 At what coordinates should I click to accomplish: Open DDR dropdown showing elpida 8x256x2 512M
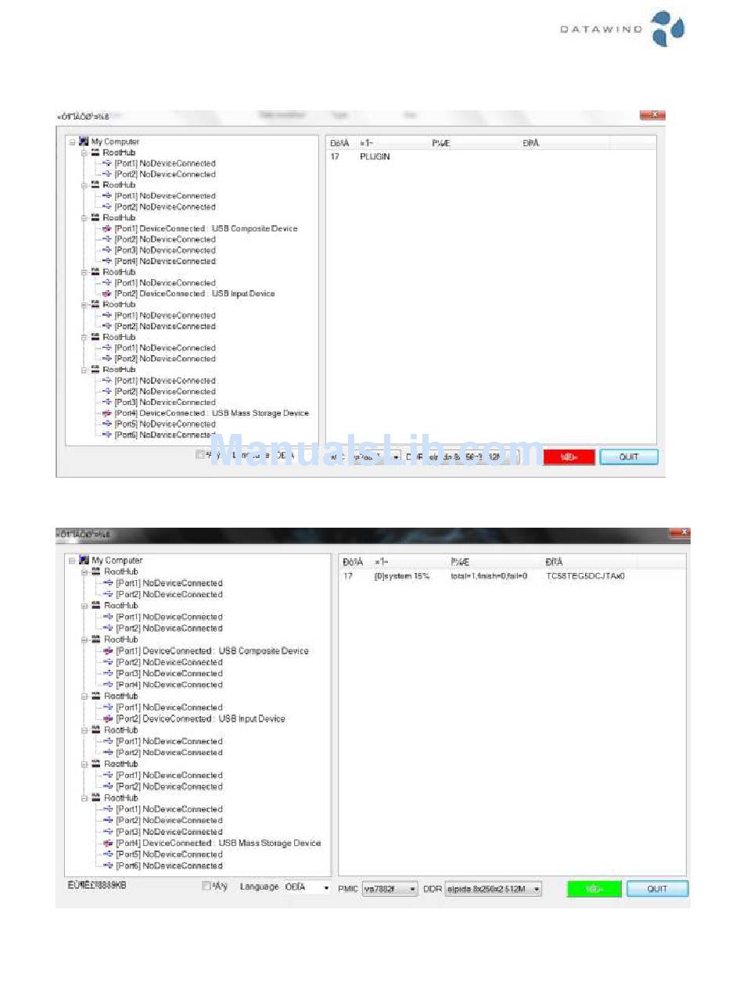click(493, 889)
